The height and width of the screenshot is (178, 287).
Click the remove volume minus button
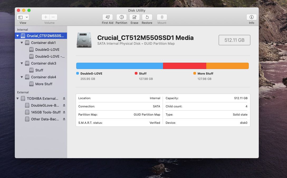(x=53, y=17)
